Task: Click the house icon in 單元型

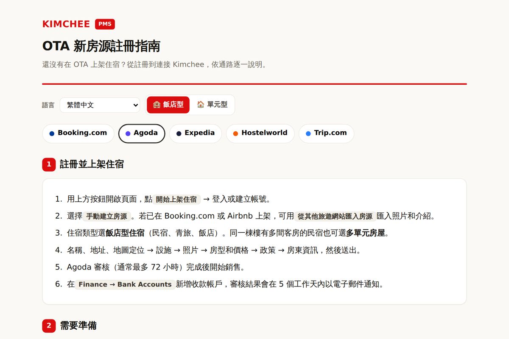Action: click(201, 104)
